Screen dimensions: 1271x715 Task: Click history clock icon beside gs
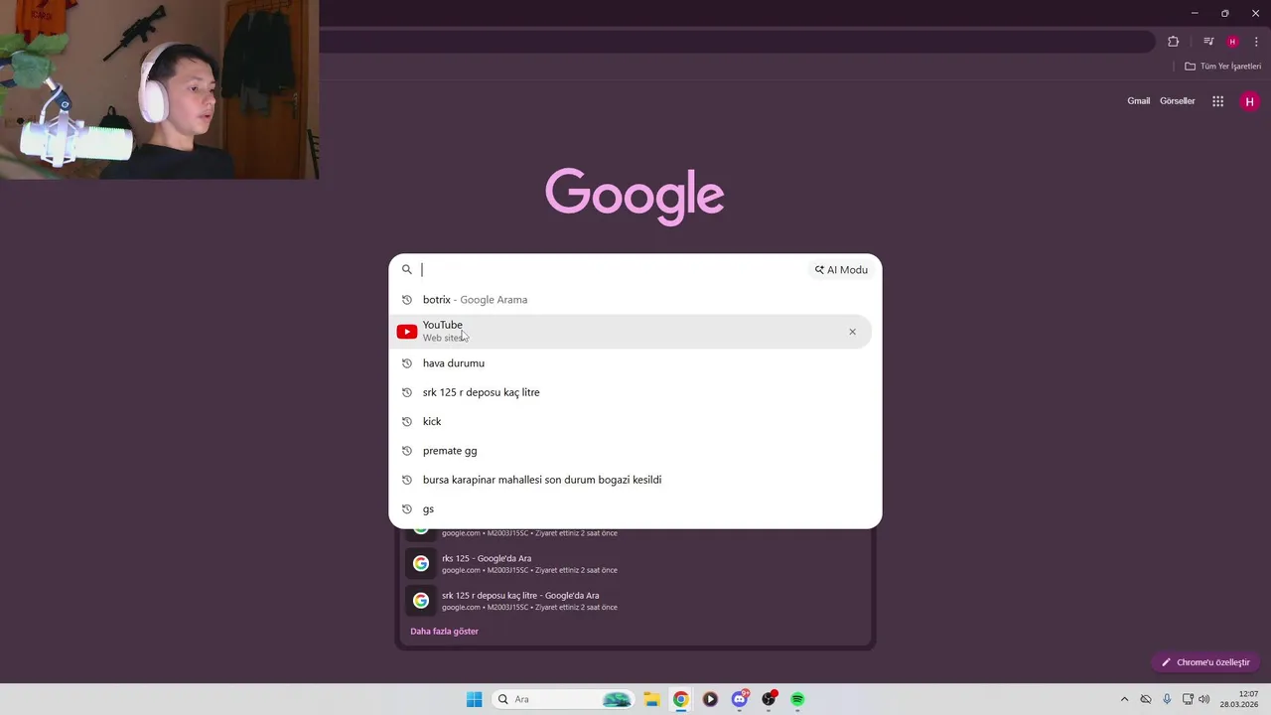coord(407,508)
